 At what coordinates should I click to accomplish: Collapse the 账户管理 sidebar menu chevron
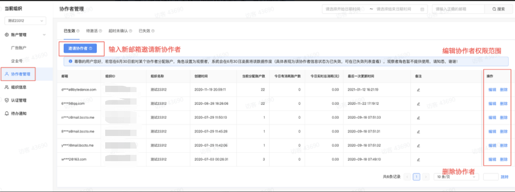coord(44,35)
